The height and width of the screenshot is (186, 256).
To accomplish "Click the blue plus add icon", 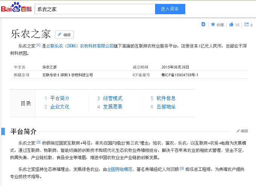I will point(203,24).
